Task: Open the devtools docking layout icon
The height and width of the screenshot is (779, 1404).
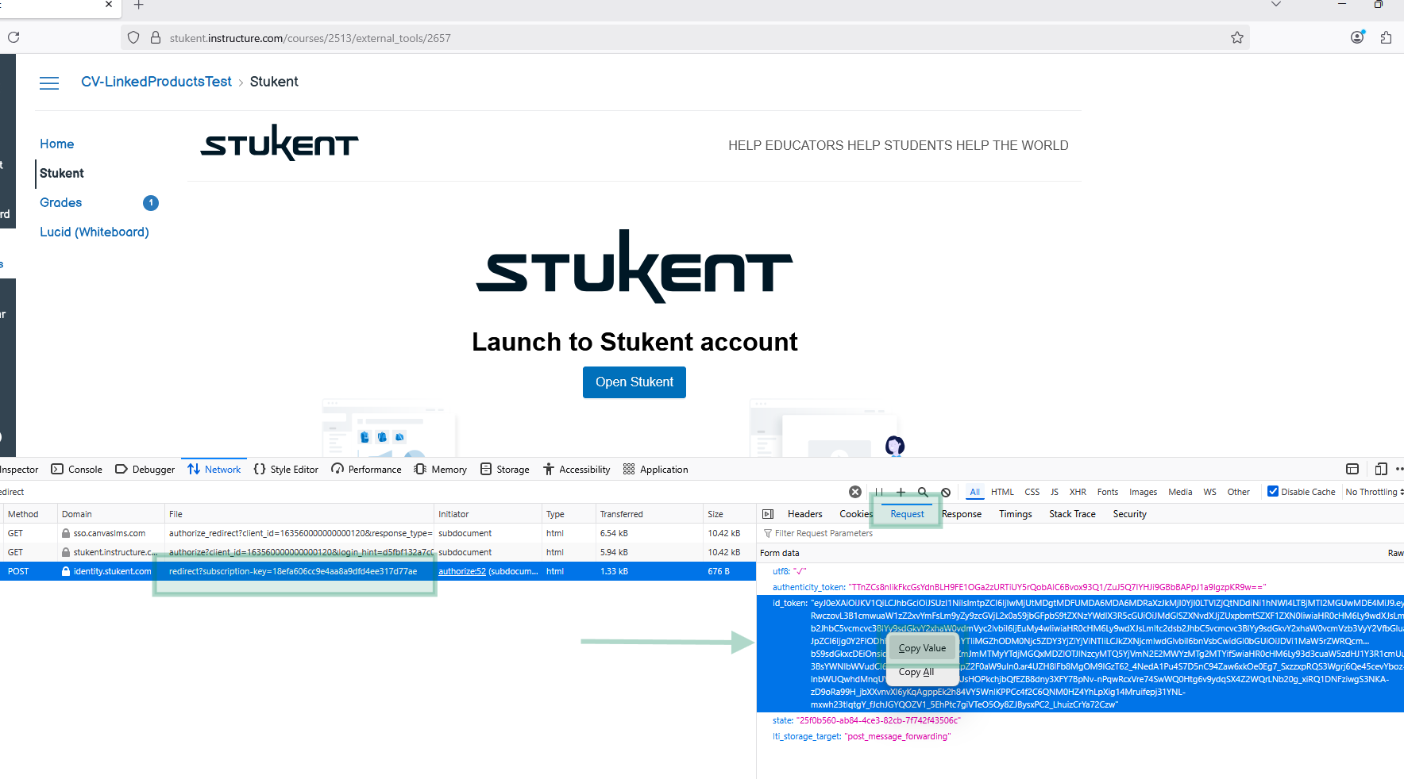Action: [1352, 469]
